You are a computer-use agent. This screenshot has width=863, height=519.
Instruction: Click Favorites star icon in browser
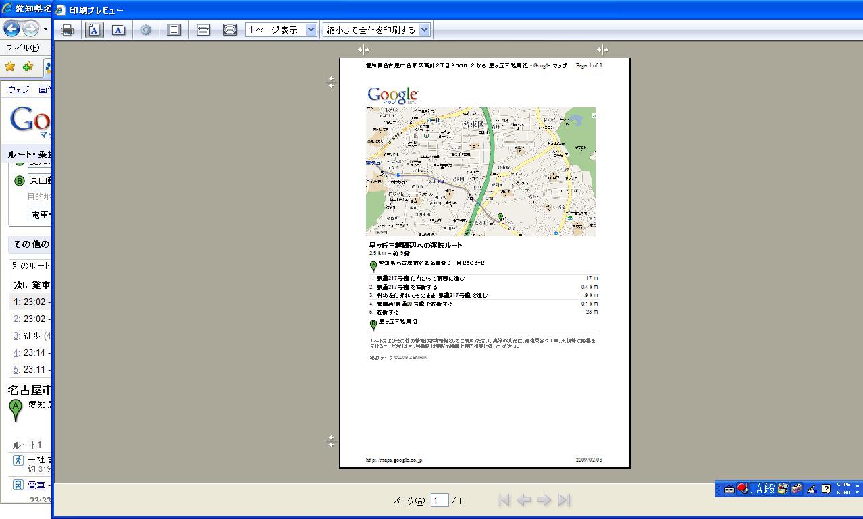click(x=10, y=66)
